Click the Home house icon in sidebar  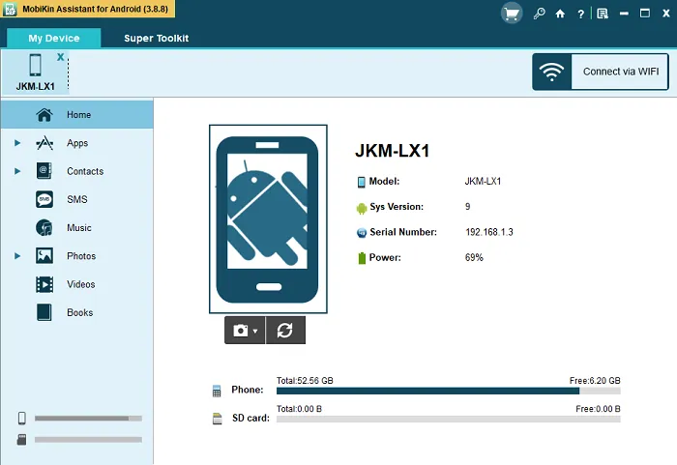(x=44, y=114)
